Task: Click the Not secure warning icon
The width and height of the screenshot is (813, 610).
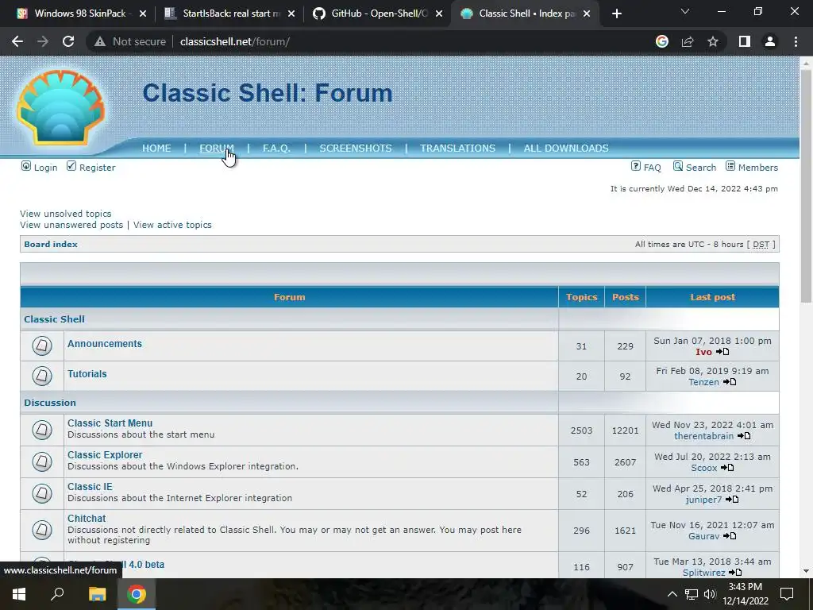Action: click(x=100, y=41)
